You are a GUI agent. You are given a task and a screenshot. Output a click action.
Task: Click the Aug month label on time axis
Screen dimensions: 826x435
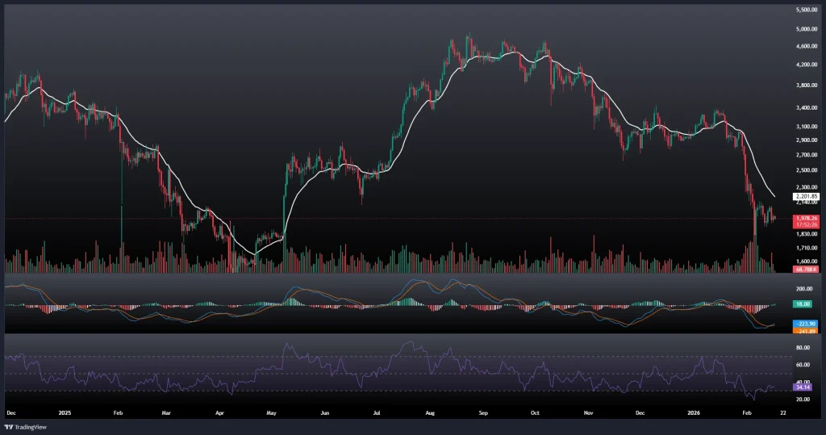[x=431, y=412]
